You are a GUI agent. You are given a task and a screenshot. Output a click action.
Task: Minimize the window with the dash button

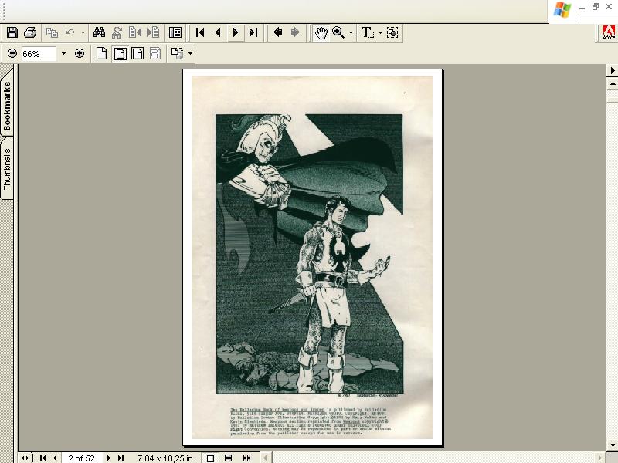(582, 8)
